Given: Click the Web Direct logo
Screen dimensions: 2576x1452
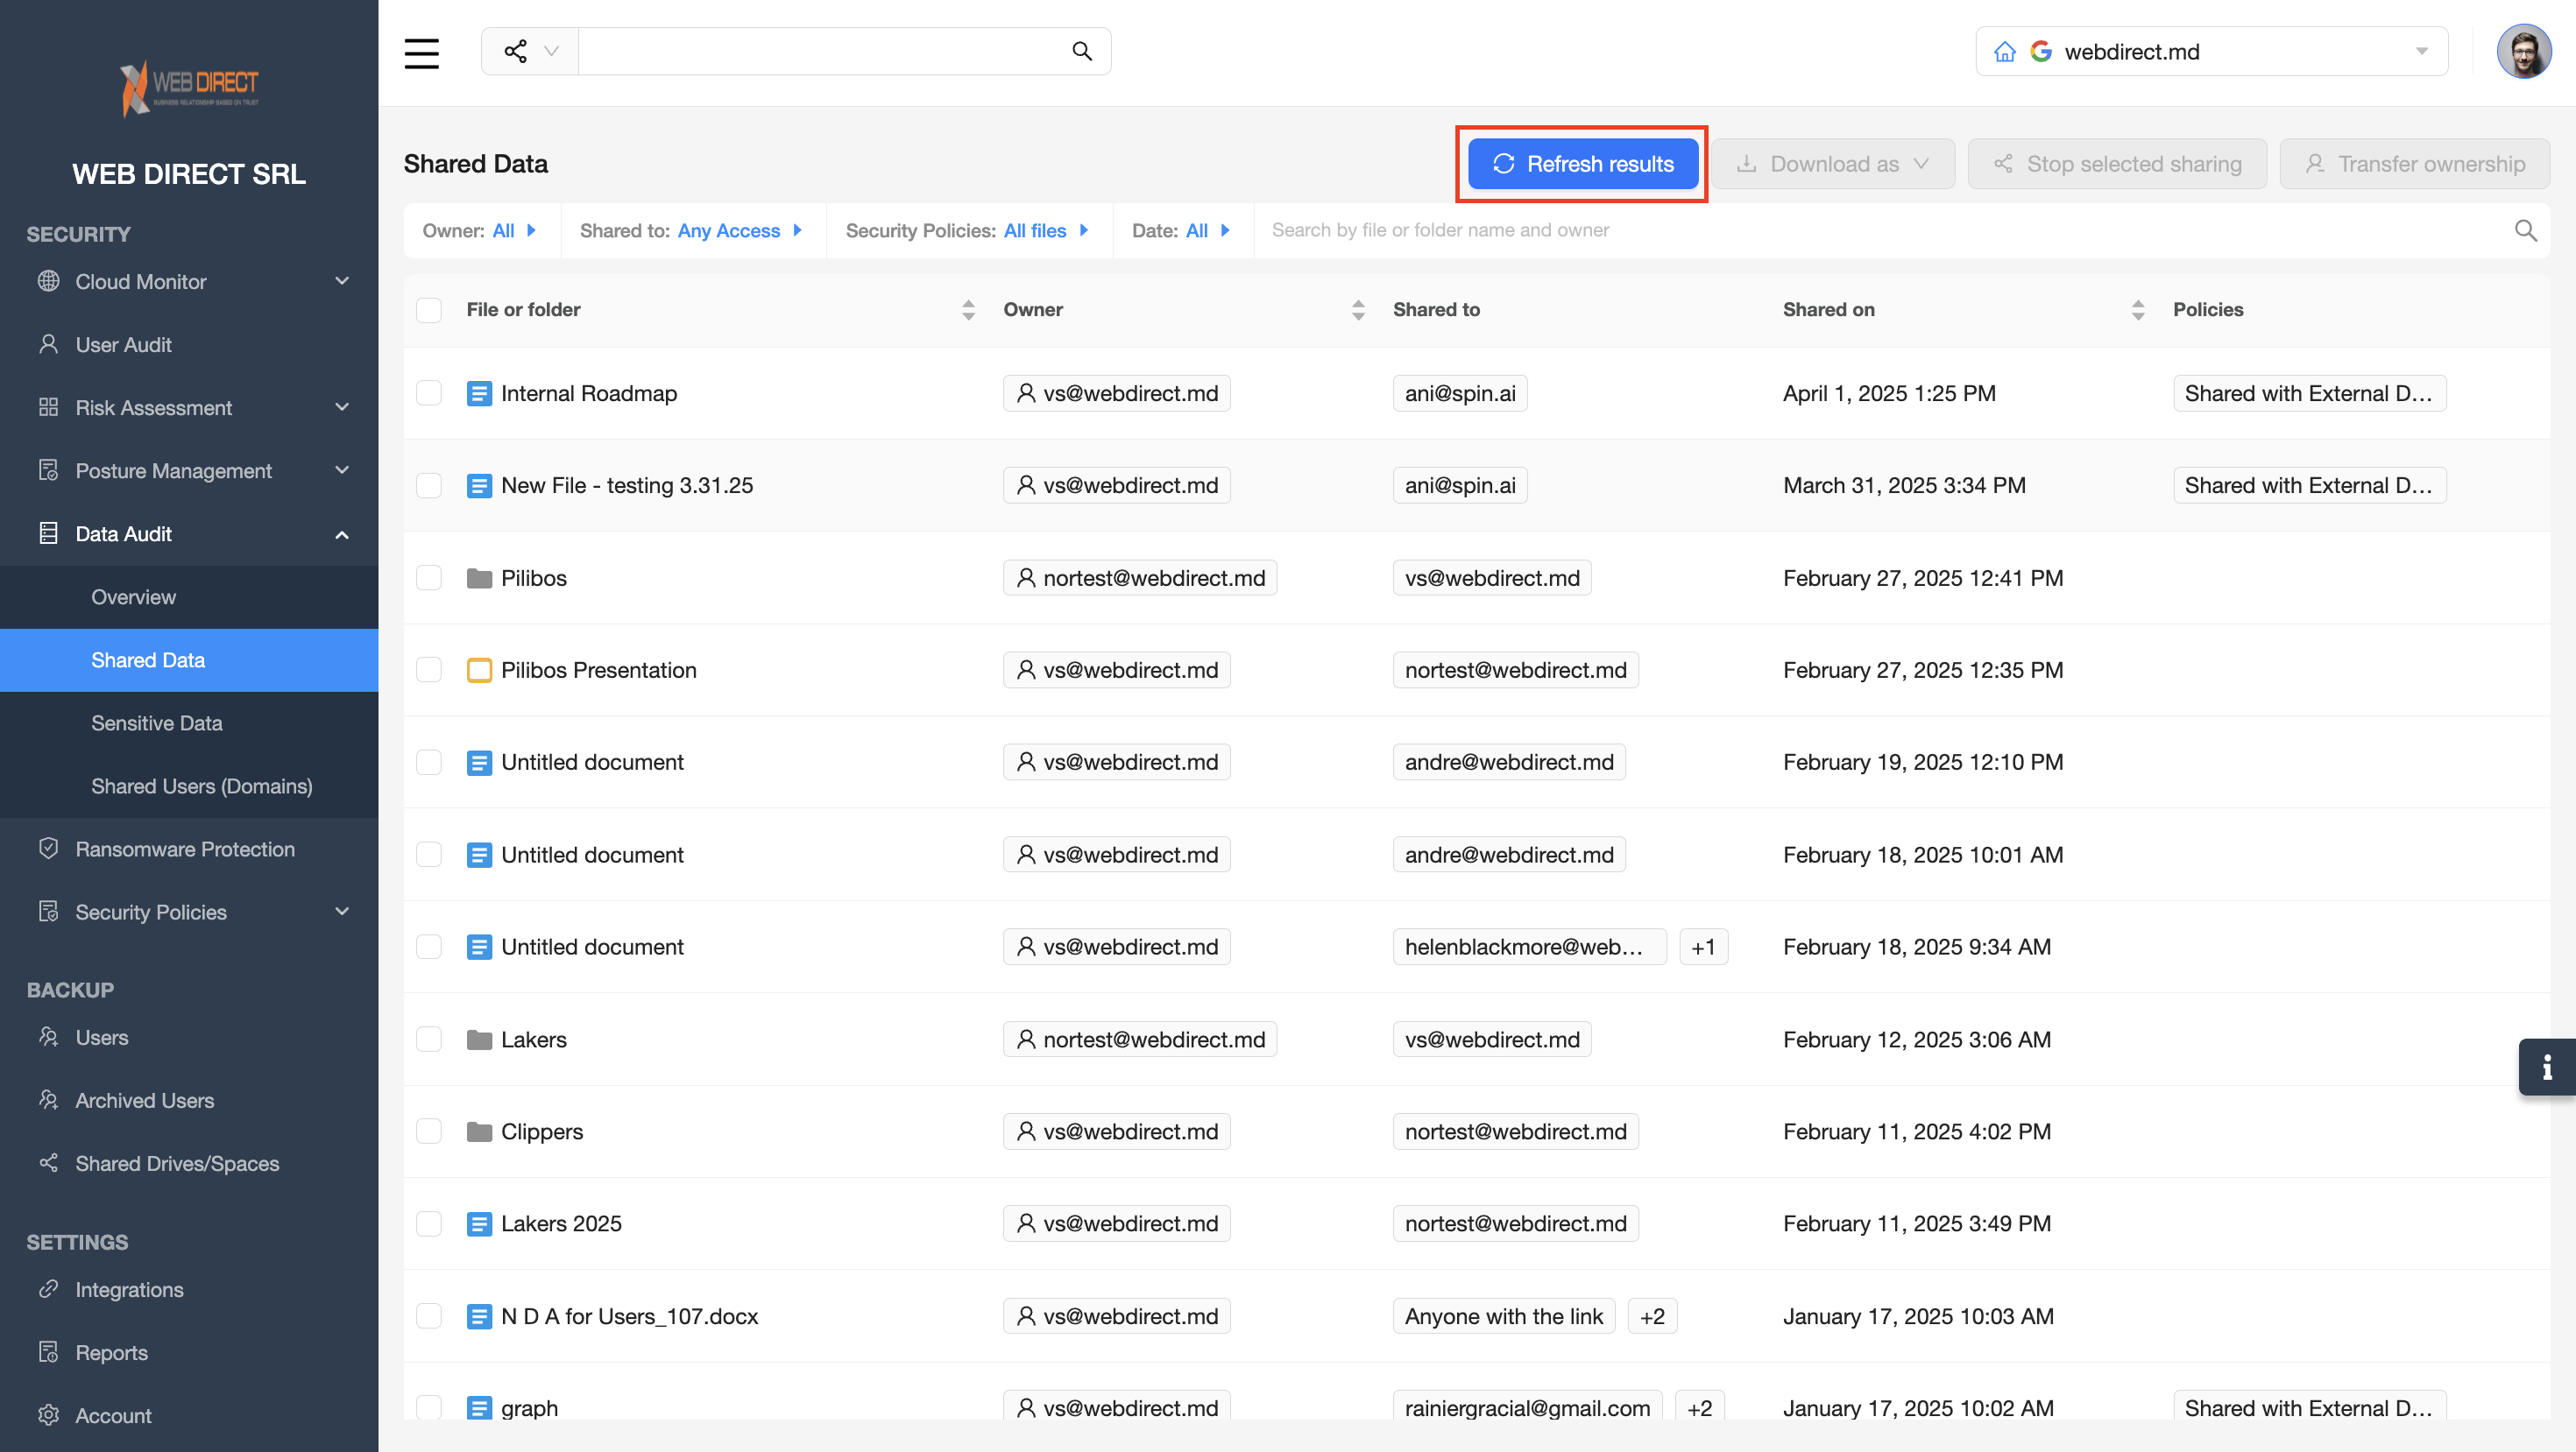Looking at the screenshot, I should point(190,87).
